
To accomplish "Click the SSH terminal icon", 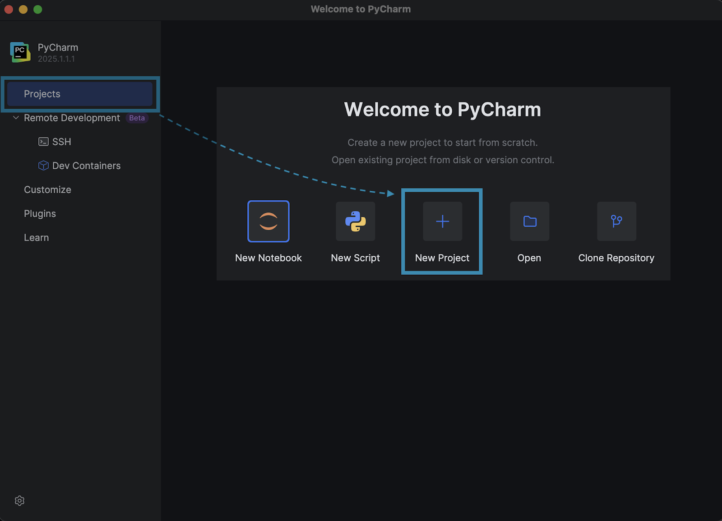I will point(43,141).
